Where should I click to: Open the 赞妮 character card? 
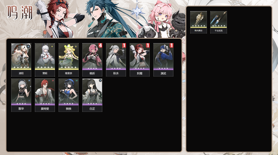[45, 60]
